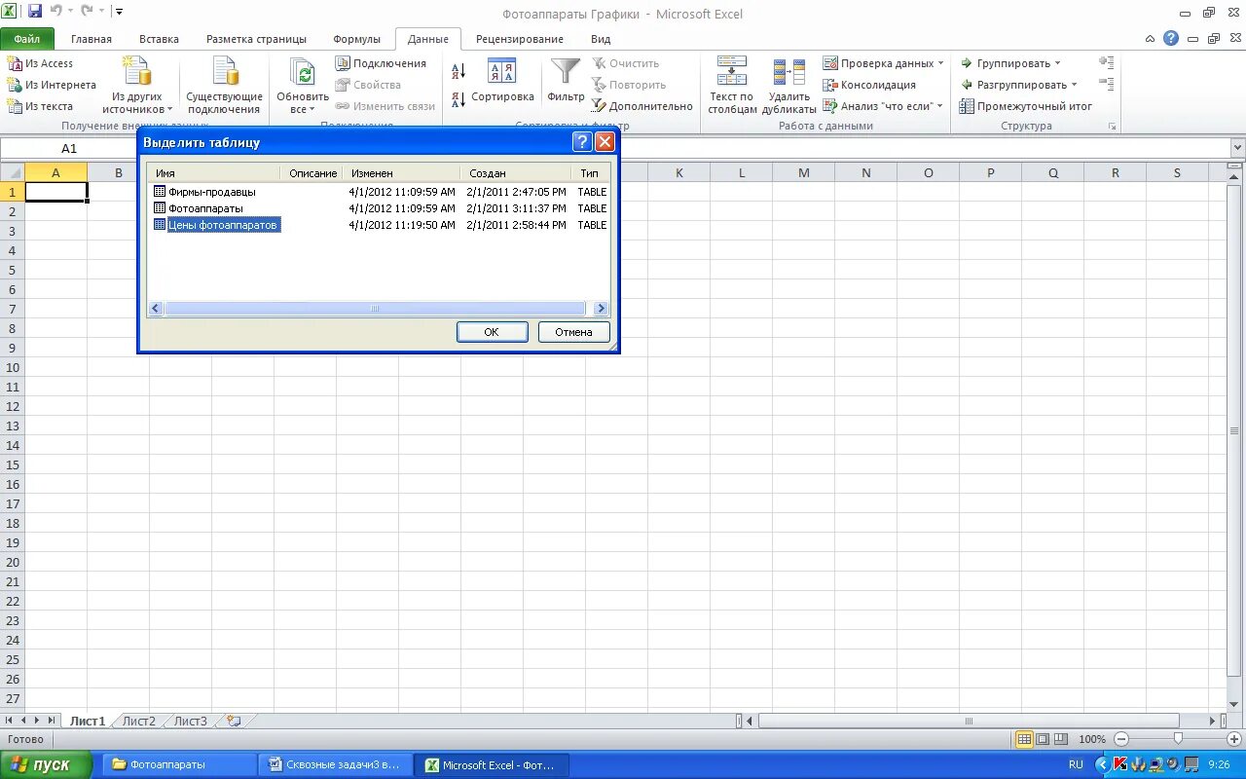Click the Name Box showing A1

(69, 148)
